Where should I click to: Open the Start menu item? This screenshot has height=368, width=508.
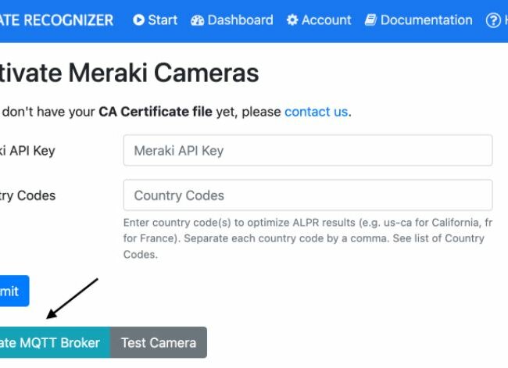pos(156,20)
